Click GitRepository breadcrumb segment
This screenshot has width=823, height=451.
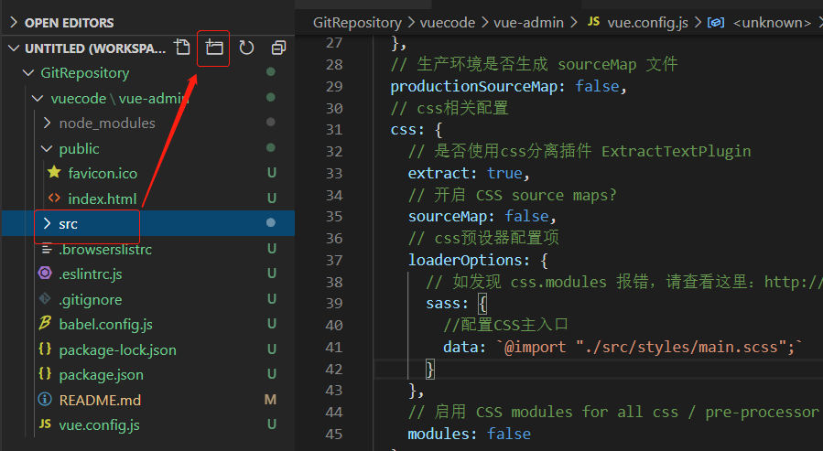click(357, 23)
